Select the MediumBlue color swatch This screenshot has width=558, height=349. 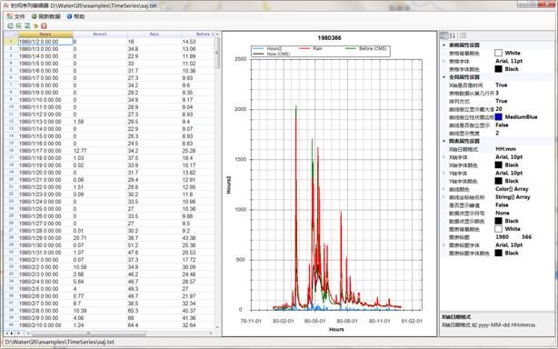click(x=499, y=117)
